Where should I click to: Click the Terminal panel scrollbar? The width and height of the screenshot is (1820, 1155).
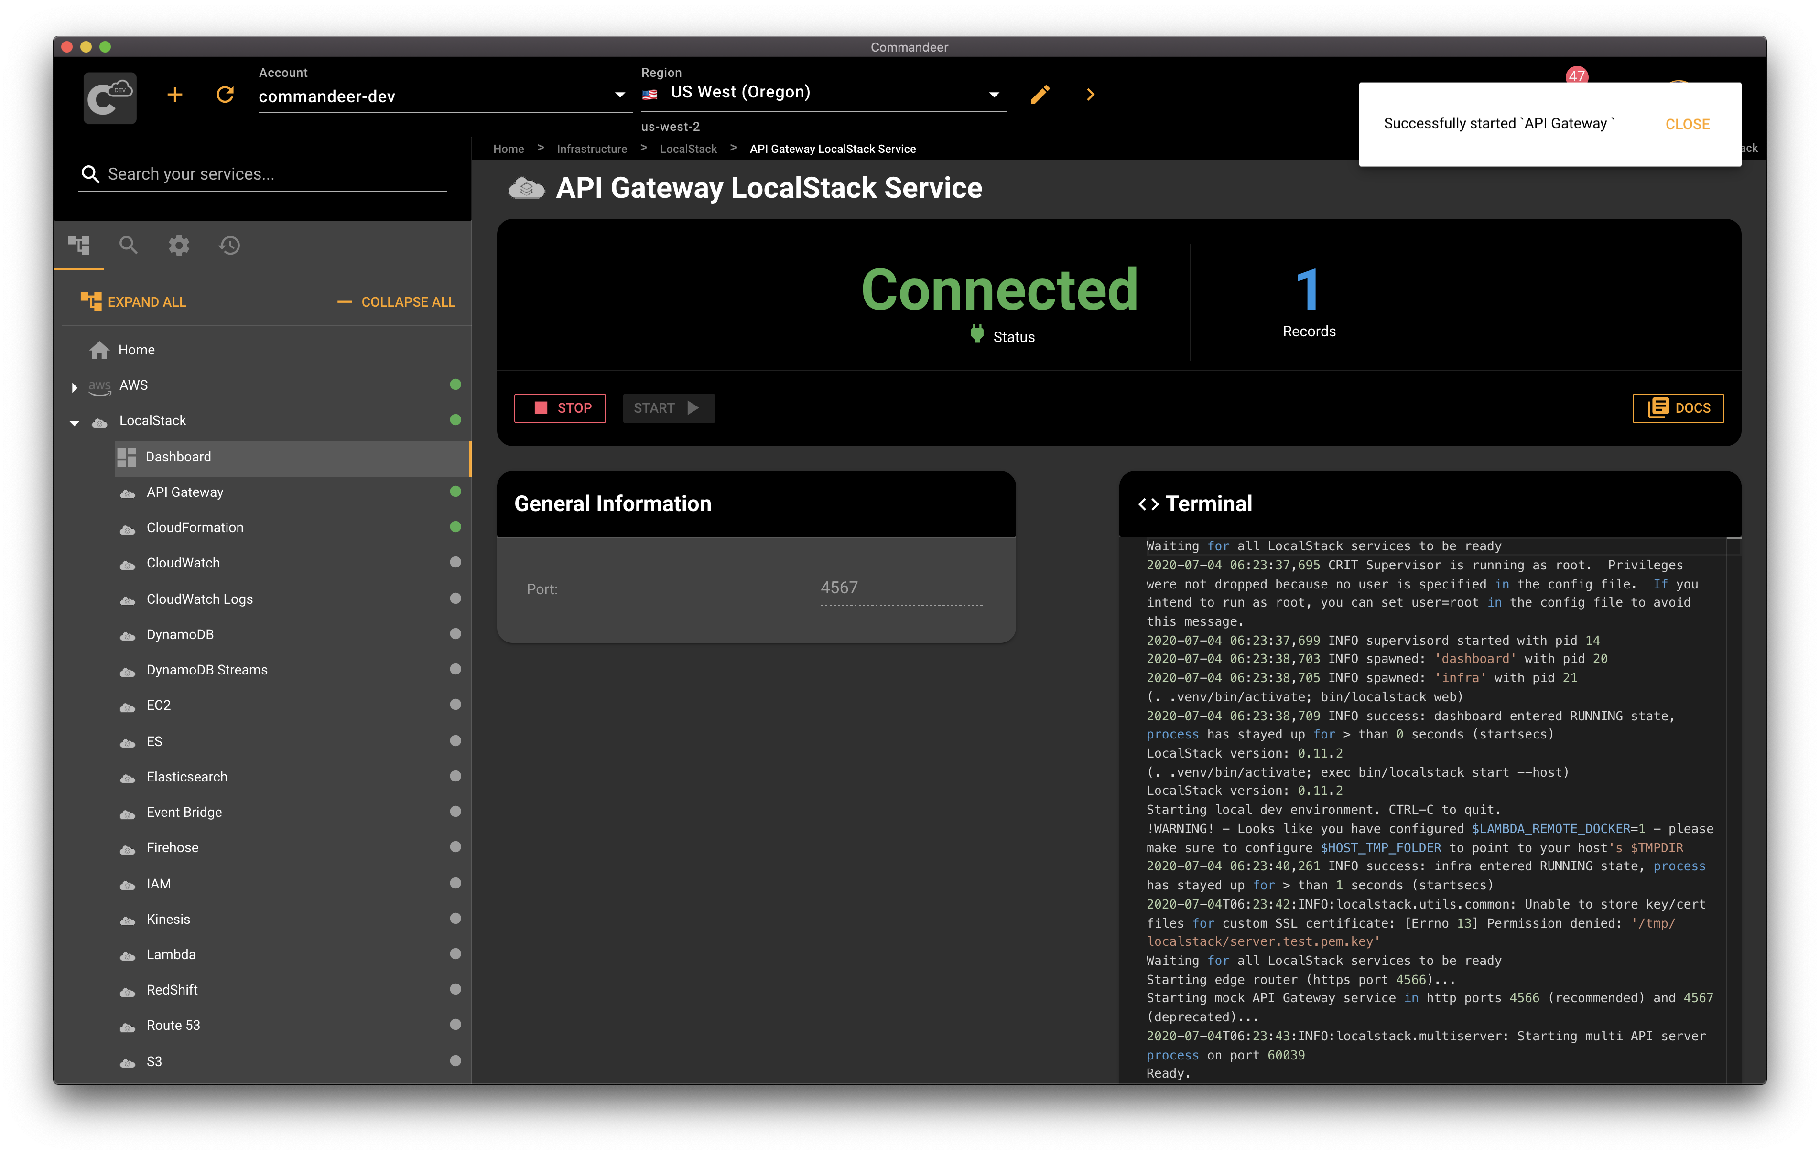(1733, 811)
